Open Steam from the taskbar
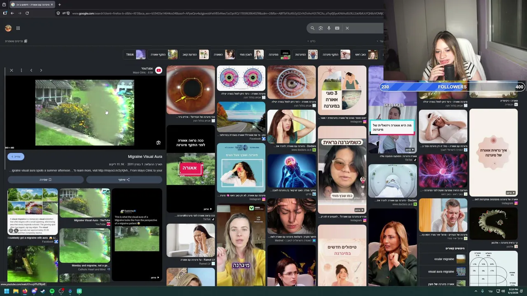The image size is (527, 296). (43, 291)
